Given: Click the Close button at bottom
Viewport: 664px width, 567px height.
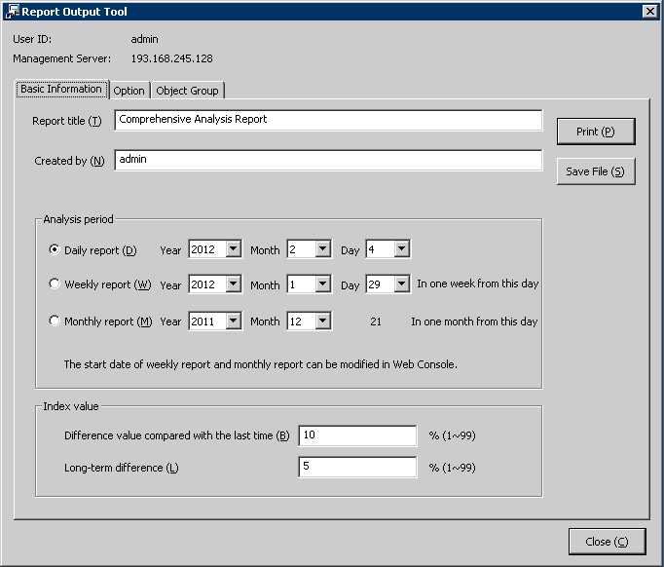Looking at the screenshot, I should point(607,542).
